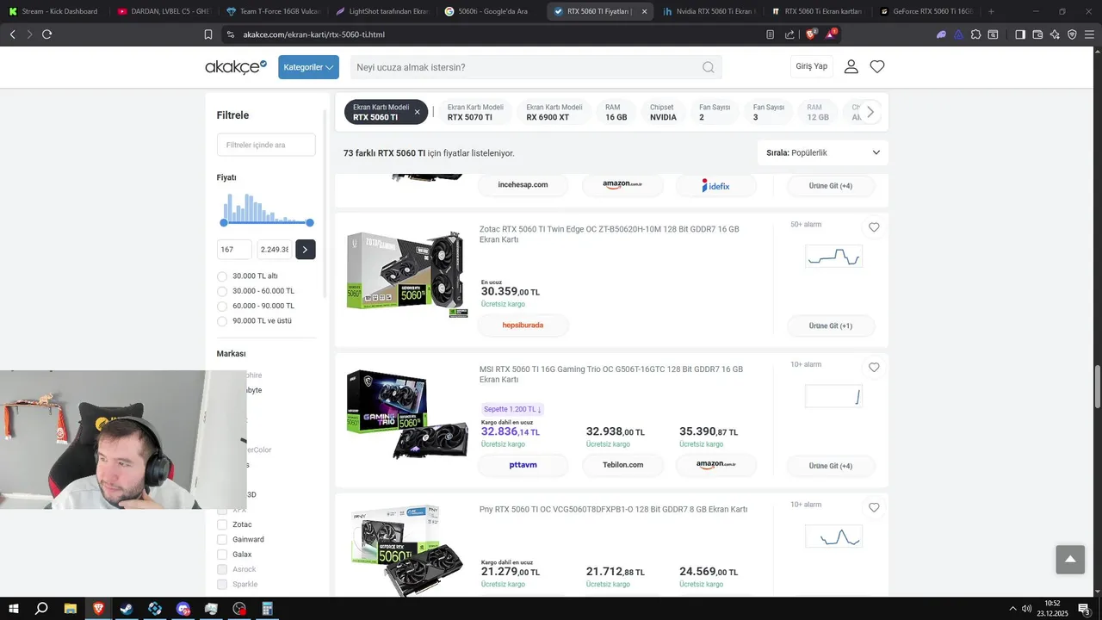The height and width of the screenshot is (620, 1102).
Task: Check the Asrock brand checkbox
Action: 222,569
